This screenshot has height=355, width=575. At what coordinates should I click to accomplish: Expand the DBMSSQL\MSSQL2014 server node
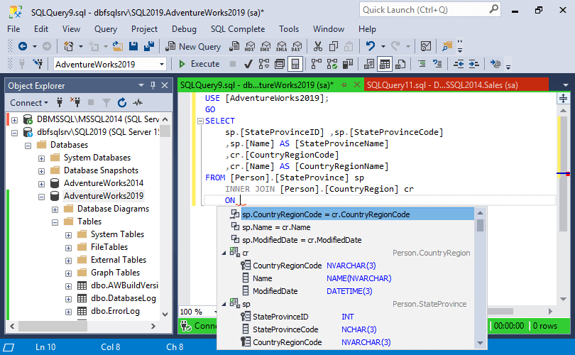click(15, 120)
